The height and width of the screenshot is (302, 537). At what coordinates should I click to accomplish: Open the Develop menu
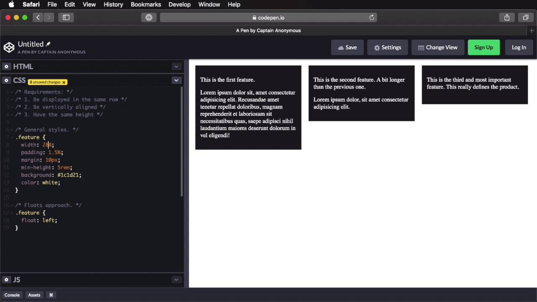point(180,4)
